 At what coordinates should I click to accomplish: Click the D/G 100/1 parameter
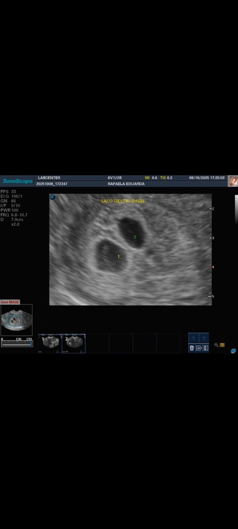point(11,196)
